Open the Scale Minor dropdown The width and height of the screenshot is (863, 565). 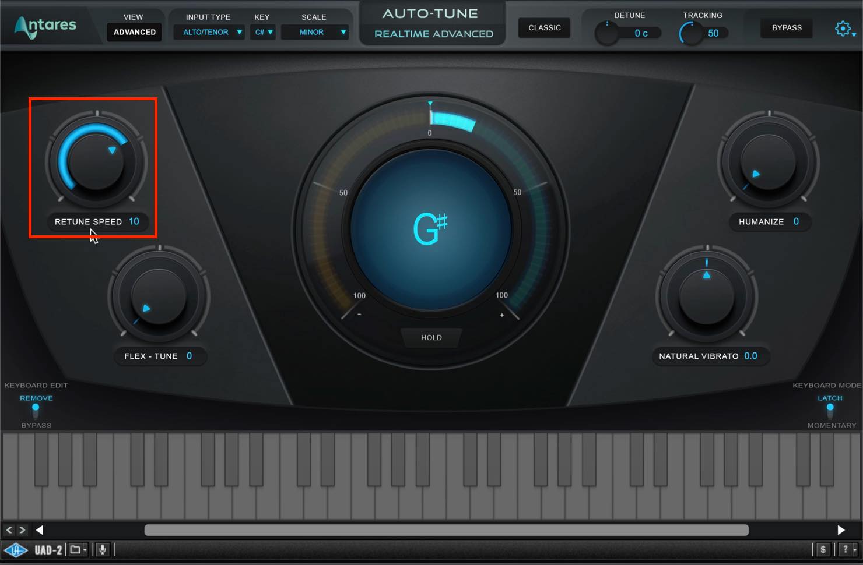point(315,32)
